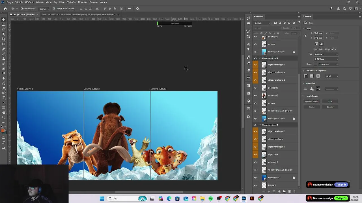Image resolution: width=362 pixels, height=203 pixels.
Task: Set canvas to landscape orientation
Action: (321, 44)
